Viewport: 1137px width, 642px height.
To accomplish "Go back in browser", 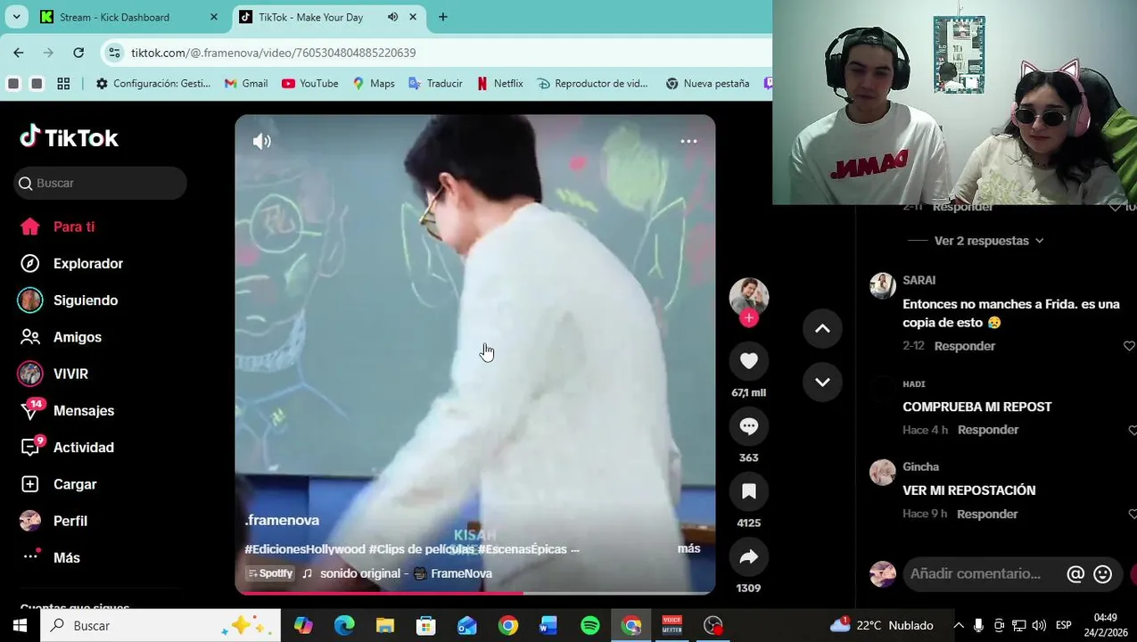I will click(x=19, y=53).
